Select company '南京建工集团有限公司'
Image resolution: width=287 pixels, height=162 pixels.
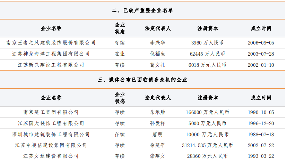(51, 112)
